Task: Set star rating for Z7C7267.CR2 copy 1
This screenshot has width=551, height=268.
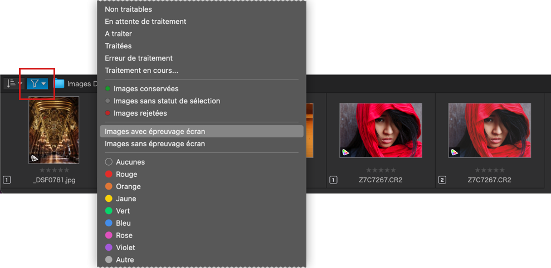Action: point(381,170)
